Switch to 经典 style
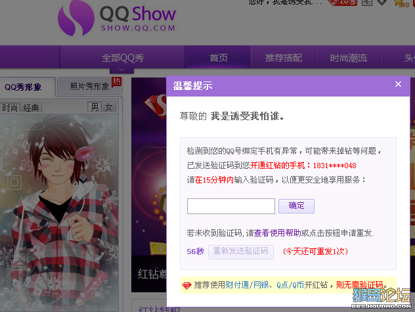415x312 pixels. [32, 108]
